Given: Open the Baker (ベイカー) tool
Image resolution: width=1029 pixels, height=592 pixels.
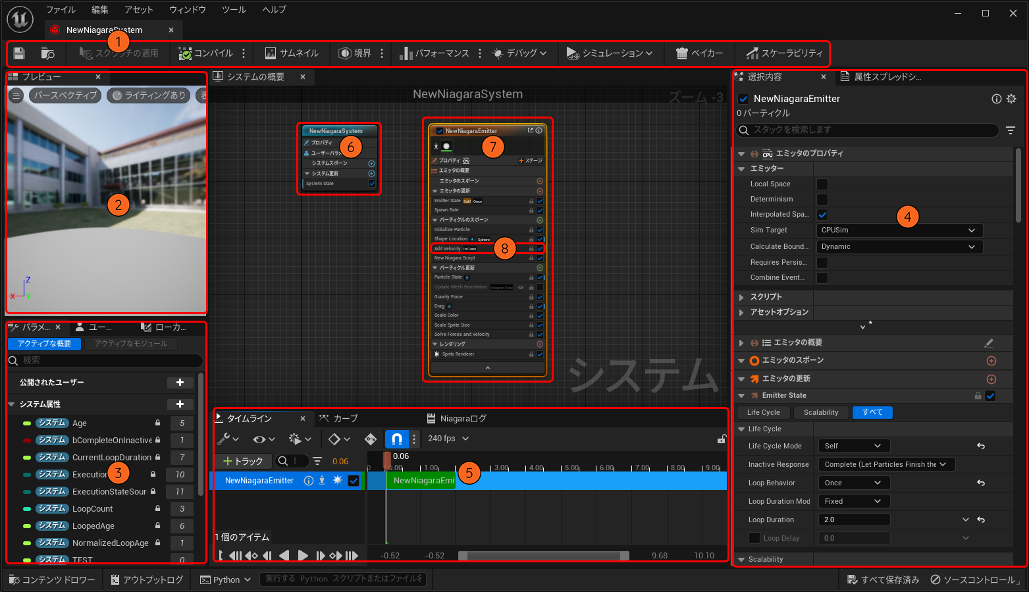Looking at the screenshot, I should (x=700, y=53).
